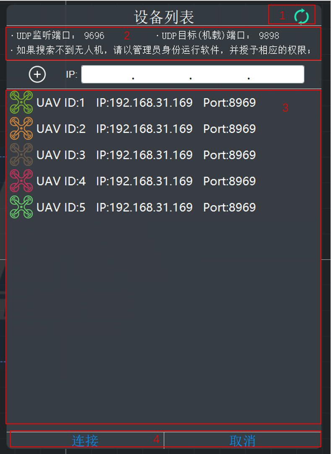
Task: Select the UAV ID:2 row IP address
Action: 144,128
